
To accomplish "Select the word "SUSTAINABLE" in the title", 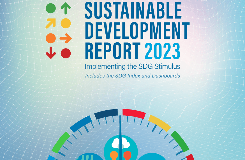I will 133,10.
